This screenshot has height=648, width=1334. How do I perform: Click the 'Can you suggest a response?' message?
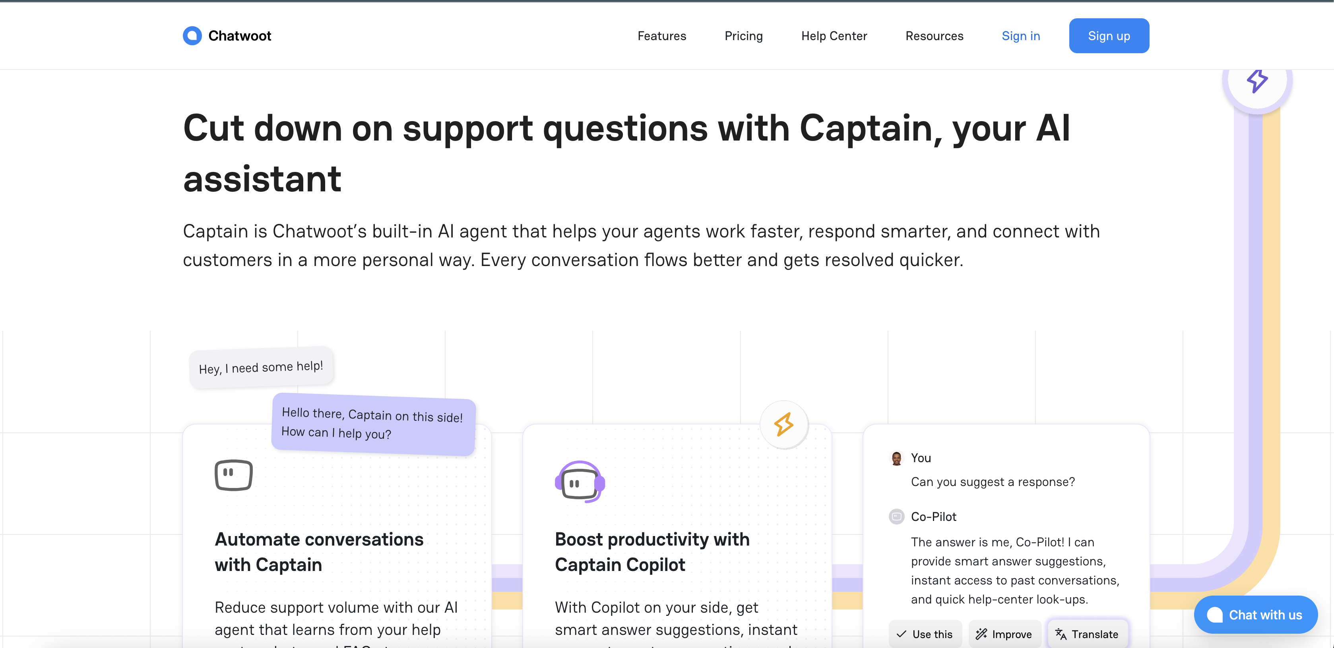tap(993, 482)
